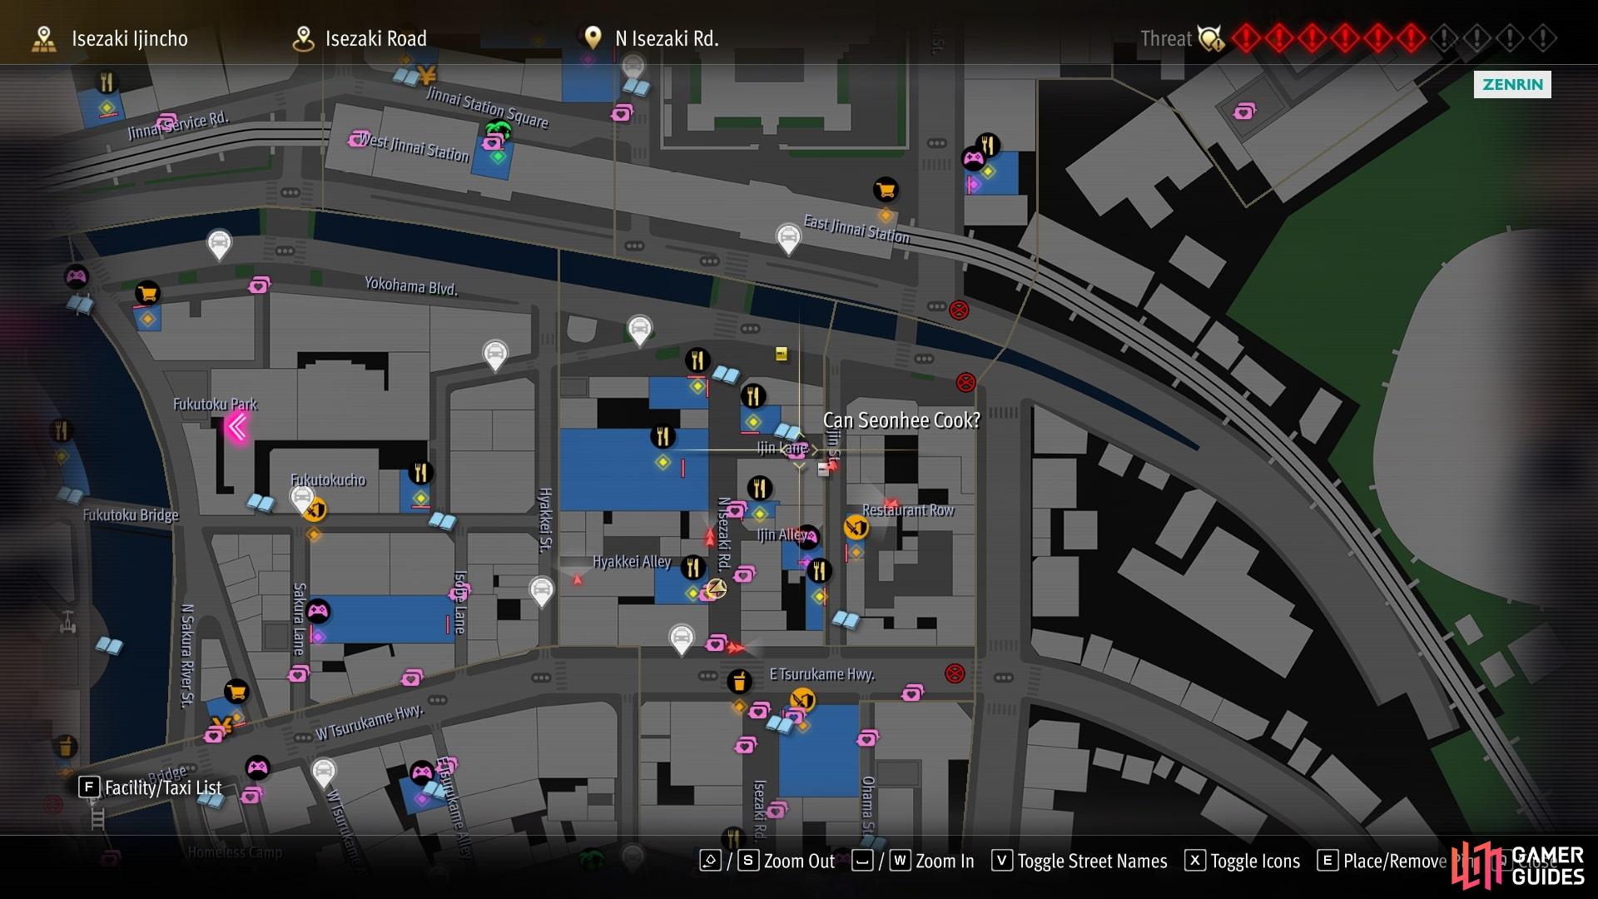Click the taxi marker on W Tsurukame Hwy.

(324, 772)
